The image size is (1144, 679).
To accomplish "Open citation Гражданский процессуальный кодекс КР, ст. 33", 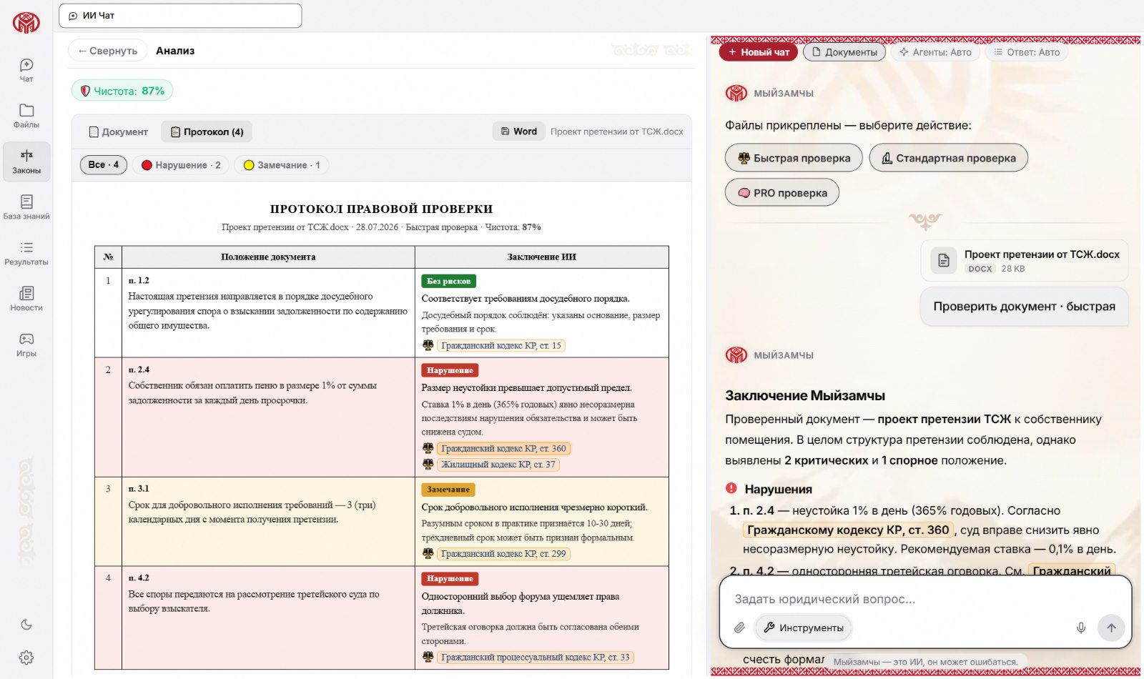I will click(x=536, y=657).
